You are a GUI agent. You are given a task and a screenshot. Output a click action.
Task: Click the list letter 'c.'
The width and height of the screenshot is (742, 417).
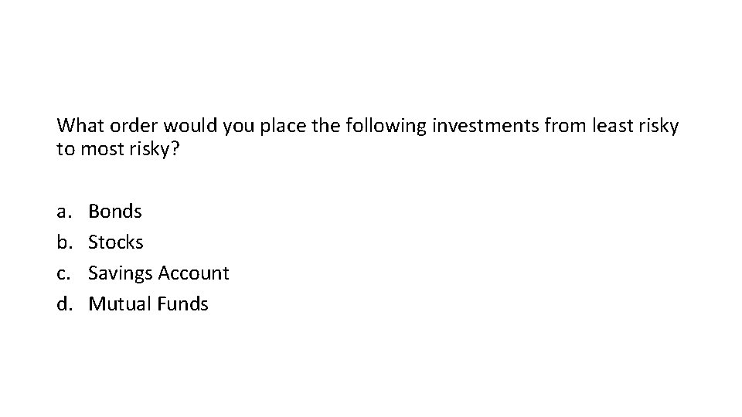tap(63, 273)
